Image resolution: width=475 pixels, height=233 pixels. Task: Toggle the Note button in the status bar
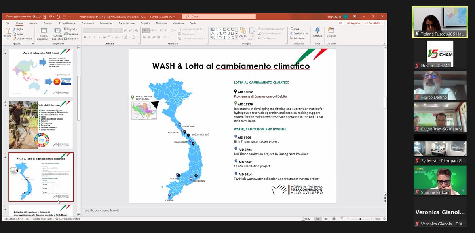[306, 219]
